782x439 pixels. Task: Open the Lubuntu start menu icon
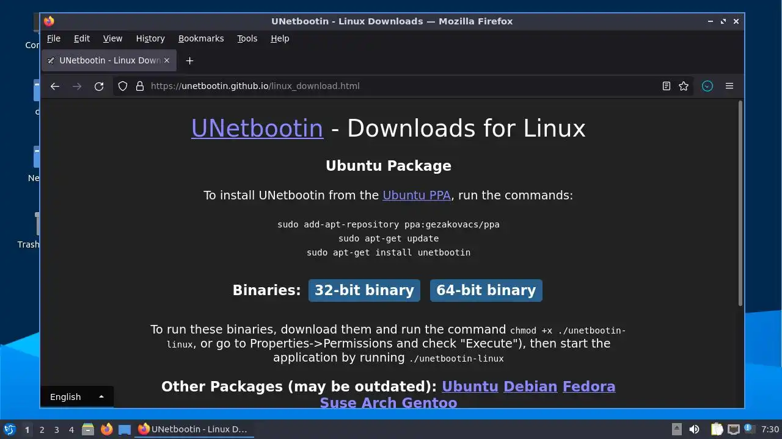[x=9, y=429]
